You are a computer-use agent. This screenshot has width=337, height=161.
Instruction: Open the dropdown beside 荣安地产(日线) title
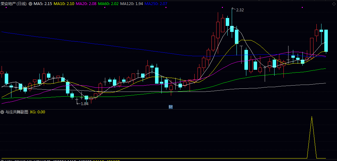(x=30, y=4)
